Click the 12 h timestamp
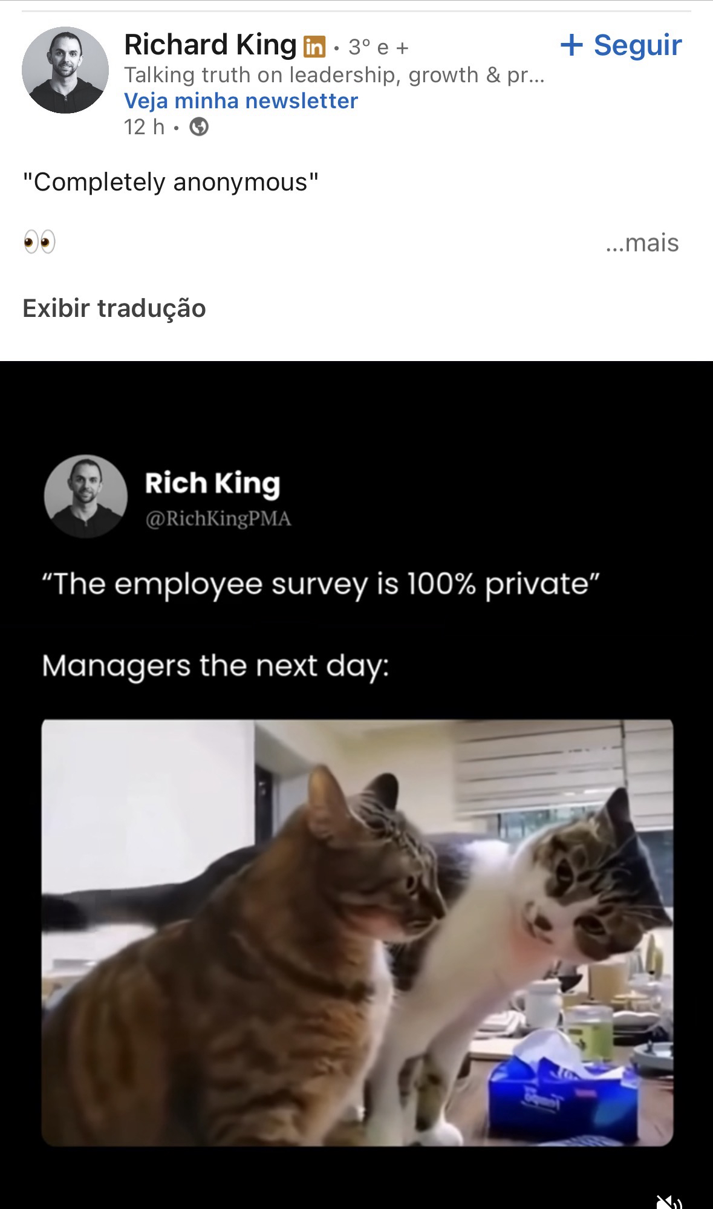Screen dimensions: 713x1209 pos(144,127)
